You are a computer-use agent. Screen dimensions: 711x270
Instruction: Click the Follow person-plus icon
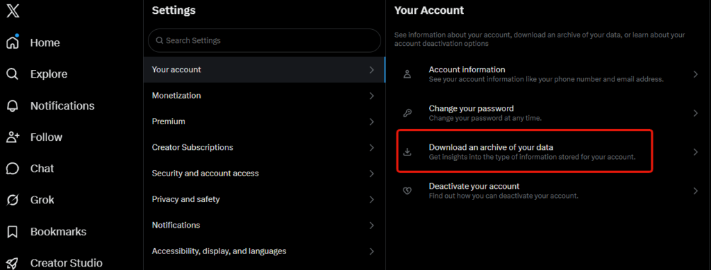pyautogui.click(x=12, y=137)
